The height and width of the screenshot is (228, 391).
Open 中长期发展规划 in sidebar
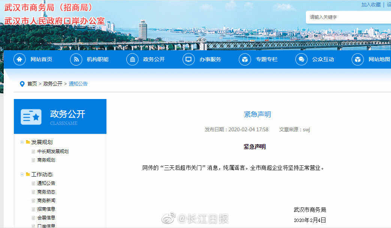53,151
